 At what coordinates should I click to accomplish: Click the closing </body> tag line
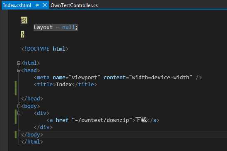[x=32, y=135]
